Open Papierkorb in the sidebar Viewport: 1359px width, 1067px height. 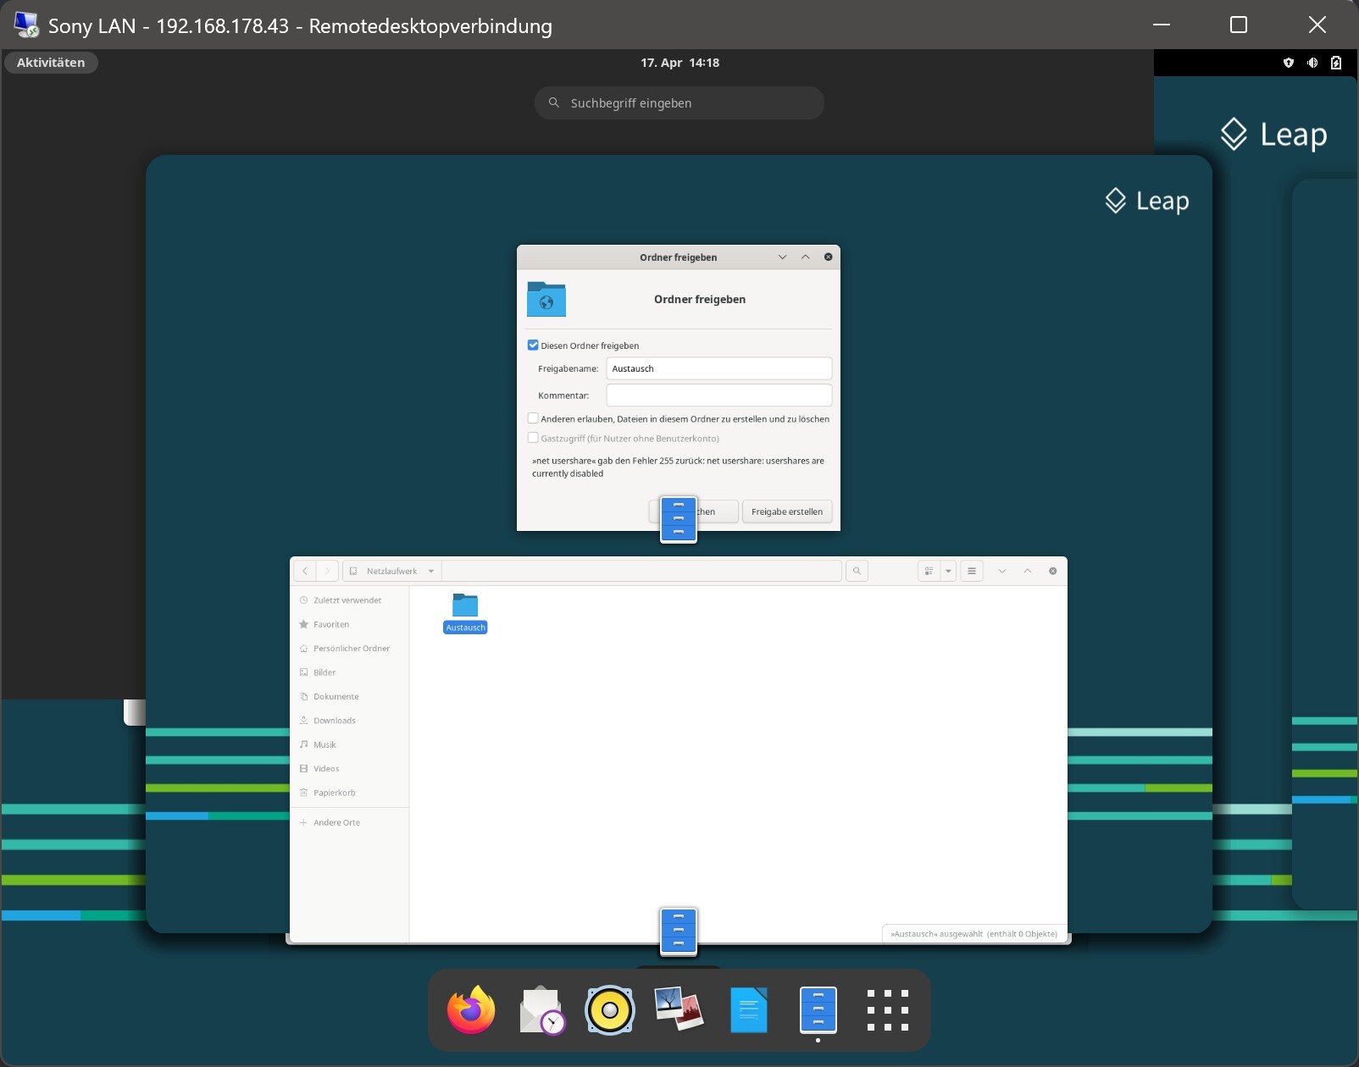point(334,793)
